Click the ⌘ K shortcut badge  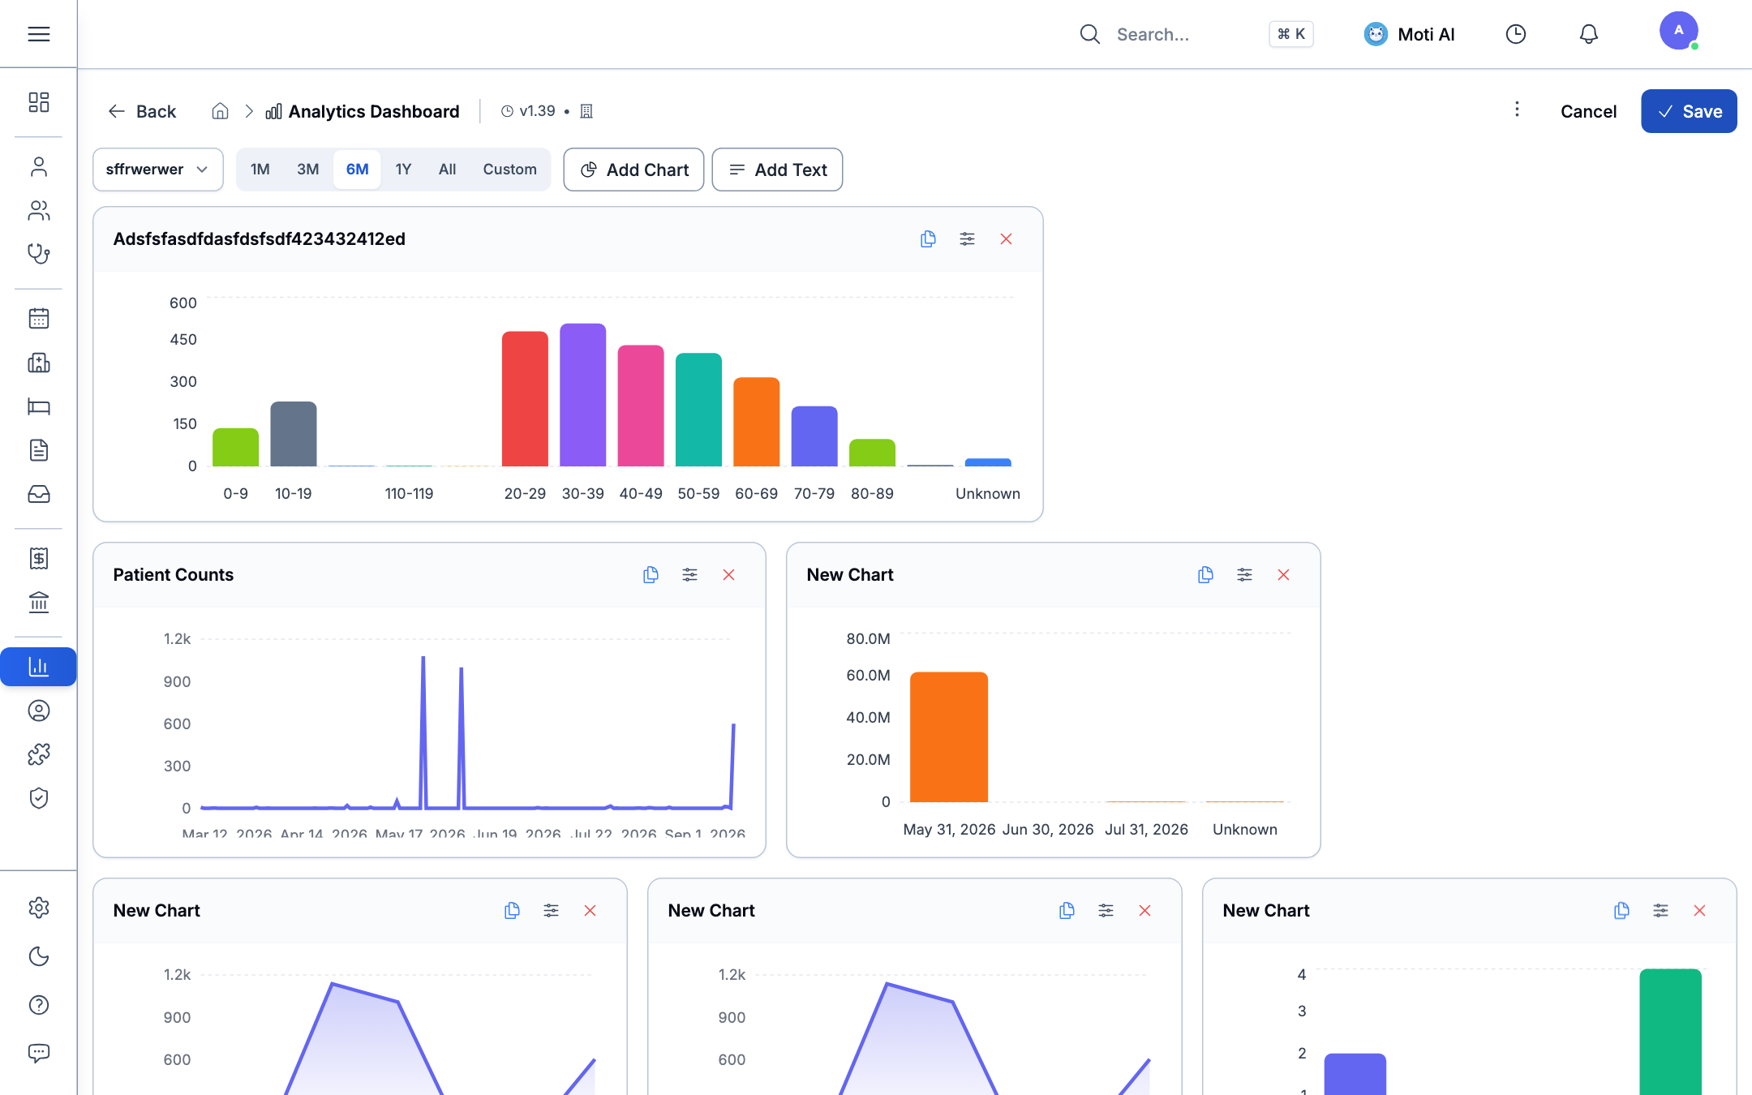click(x=1290, y=34)
